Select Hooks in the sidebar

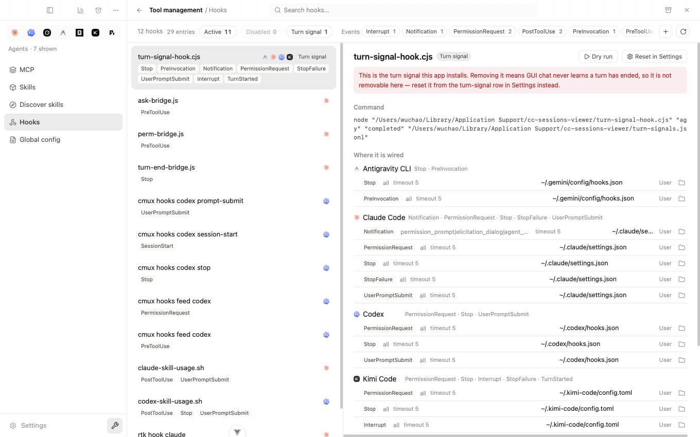(x=63, y=122)
